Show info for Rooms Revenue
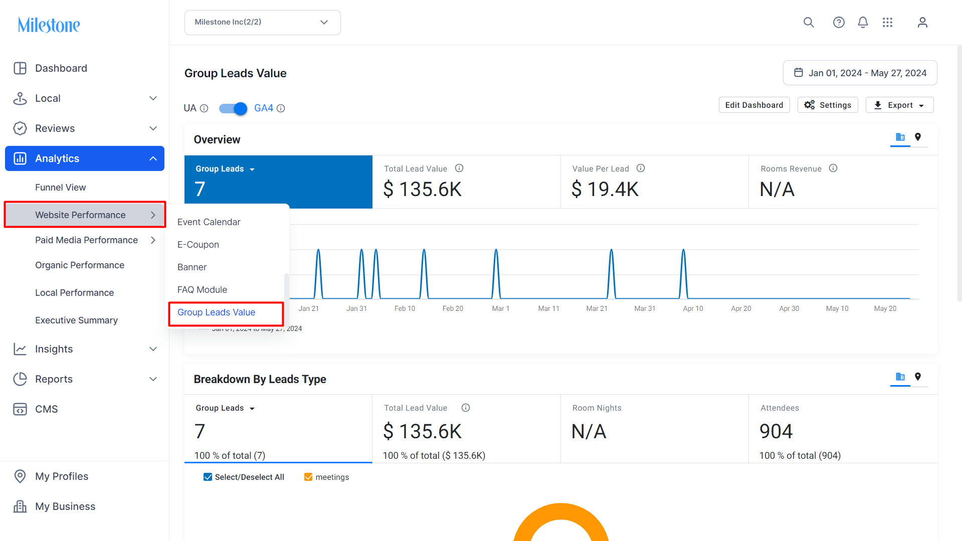Image resolution: width=962 pixels, height=541 pixels. [833, 168]
